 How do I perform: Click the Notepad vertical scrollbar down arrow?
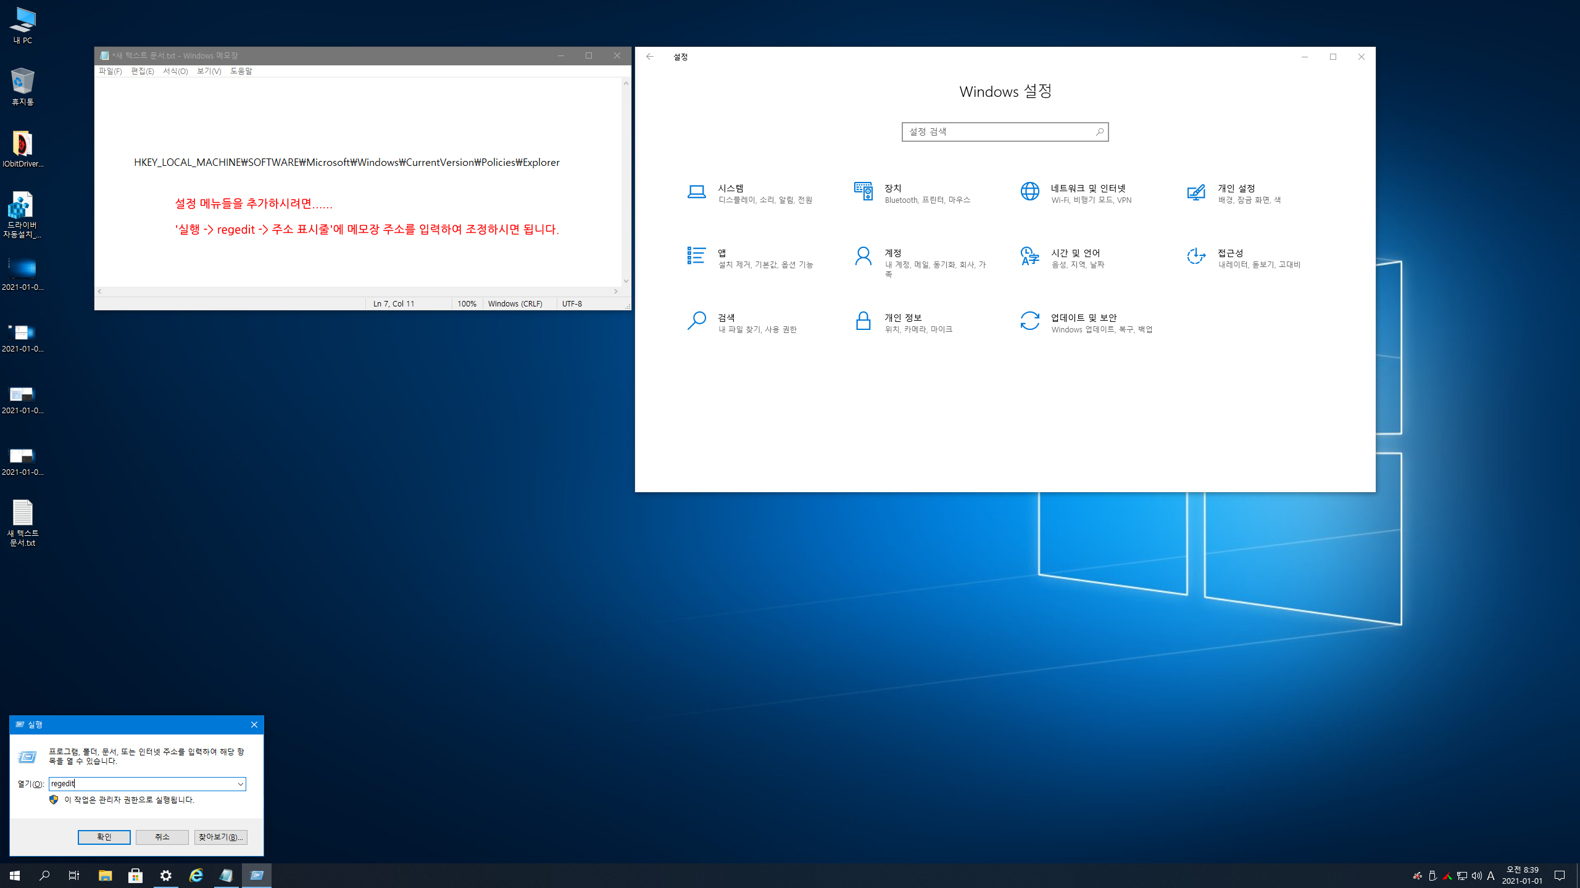(626, 281)
